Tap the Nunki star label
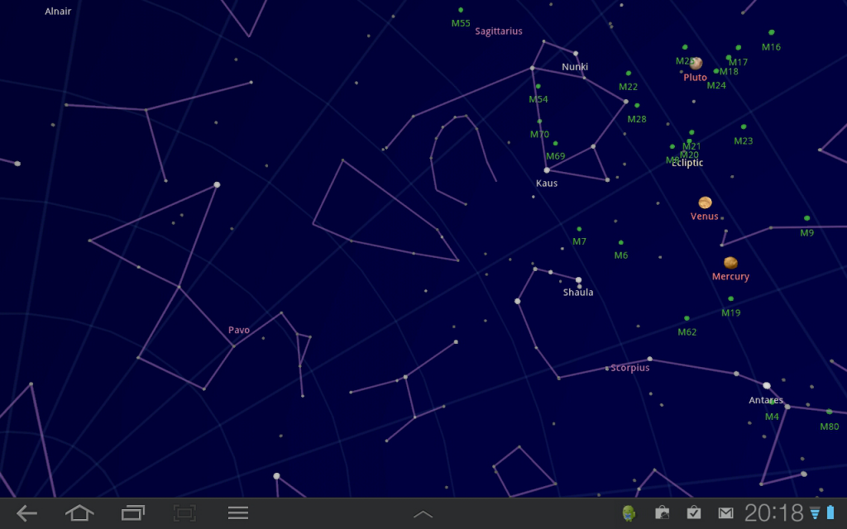This screenshot has height=529, width=847. [575, 67]
